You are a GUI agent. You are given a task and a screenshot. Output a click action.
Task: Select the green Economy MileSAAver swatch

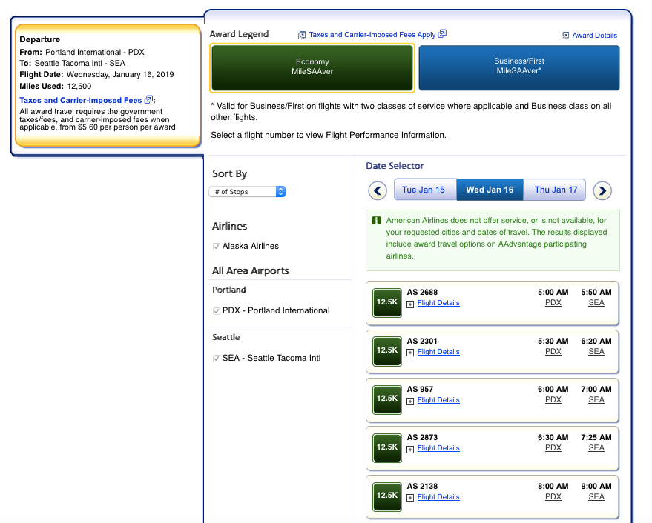[312, 67]
